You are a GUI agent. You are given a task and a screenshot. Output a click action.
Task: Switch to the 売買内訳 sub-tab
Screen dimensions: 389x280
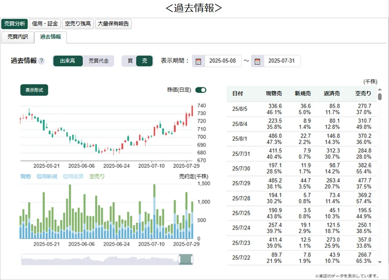[x=18, y=37]
